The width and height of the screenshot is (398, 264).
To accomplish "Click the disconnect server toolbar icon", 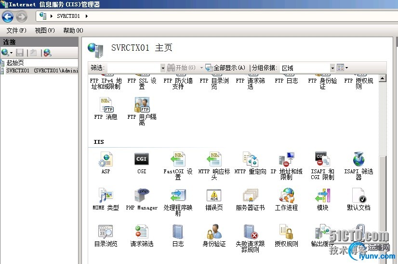I will [48, 53].
